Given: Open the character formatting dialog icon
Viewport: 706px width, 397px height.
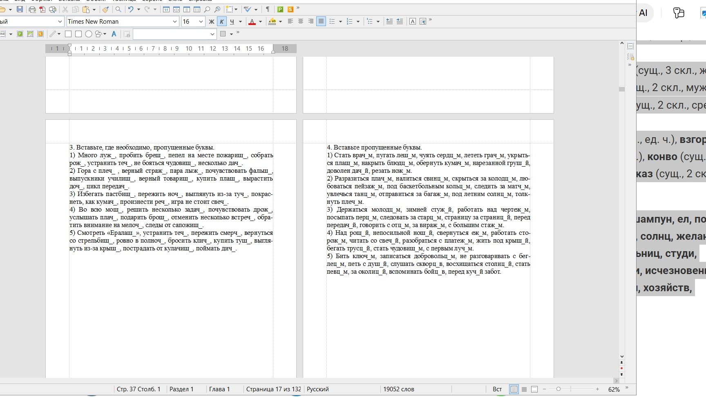Looking at the screenshot, I should pyautogui.click(x=413, y=22).
